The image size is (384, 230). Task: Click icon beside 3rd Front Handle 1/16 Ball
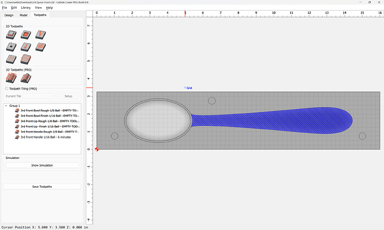pyautogui.click(x=17, y=137)
